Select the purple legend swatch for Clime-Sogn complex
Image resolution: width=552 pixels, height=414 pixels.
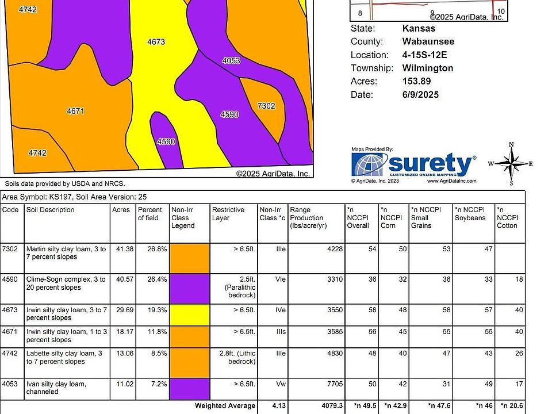189,289
